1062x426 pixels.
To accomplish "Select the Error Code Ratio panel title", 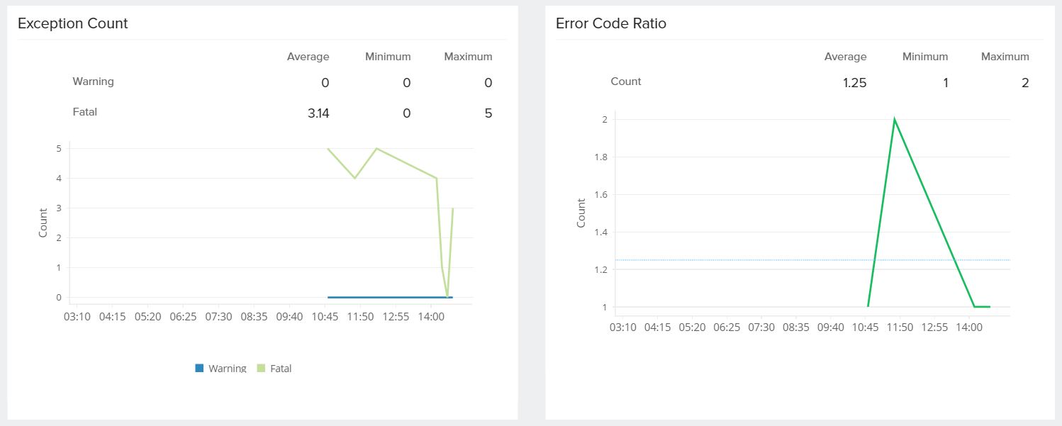I will pyautogui.click(x=610, y=23).
